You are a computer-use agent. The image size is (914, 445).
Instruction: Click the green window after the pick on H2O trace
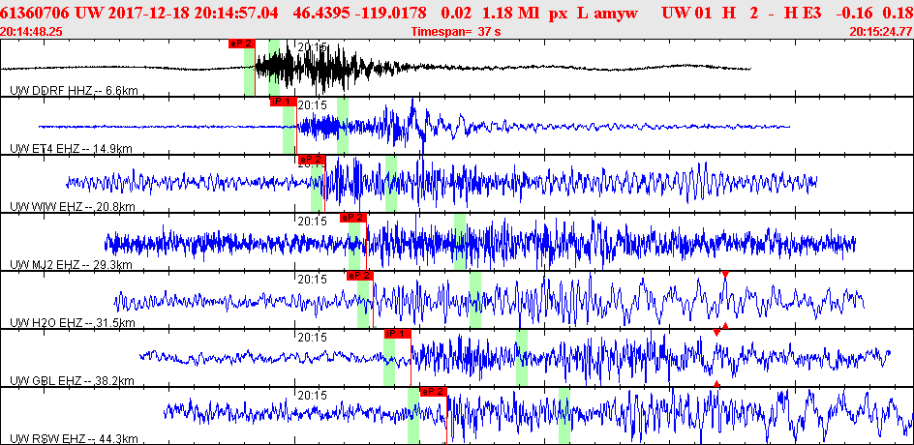click(475, 300)
